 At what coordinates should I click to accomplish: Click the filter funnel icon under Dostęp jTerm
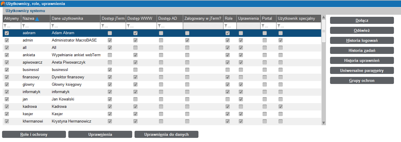[x=103, y=26]
